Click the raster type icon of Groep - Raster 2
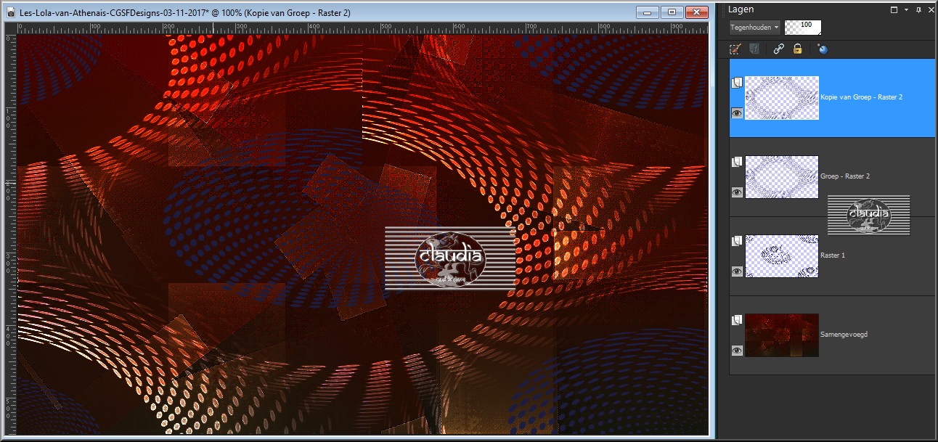This screenshot has width=938, height=442. pyautogui.click(x=736, y=163)
